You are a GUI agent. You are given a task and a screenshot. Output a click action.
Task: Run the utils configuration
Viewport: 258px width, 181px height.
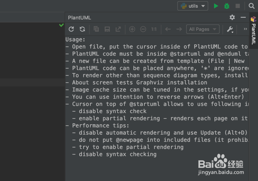click(216, 6)
